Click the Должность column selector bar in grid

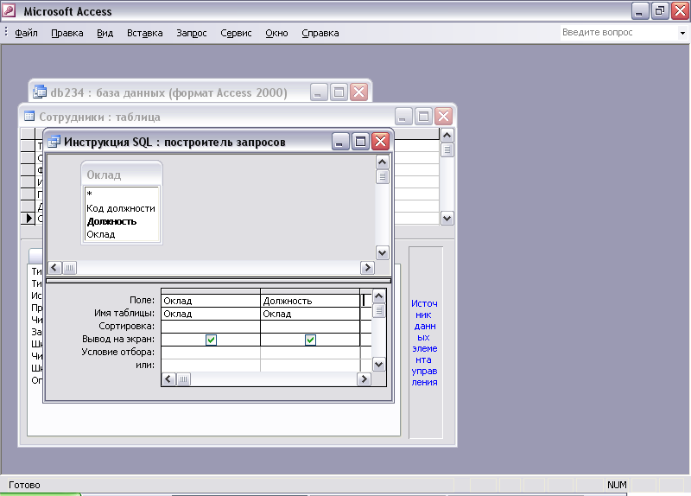[310, 291]
